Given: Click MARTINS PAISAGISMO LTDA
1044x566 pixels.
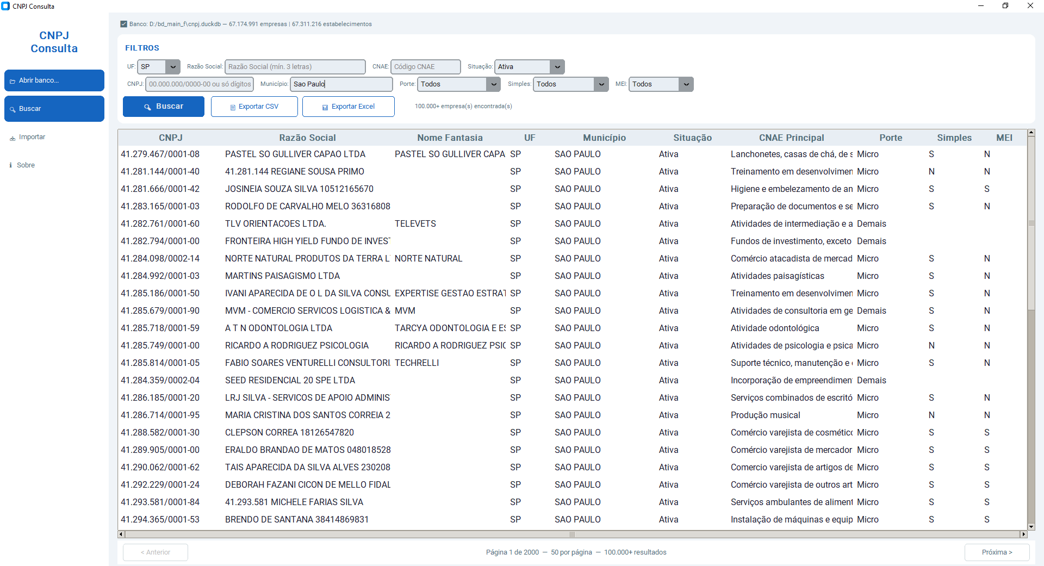Looking at the screenshot, I should 283,276.
